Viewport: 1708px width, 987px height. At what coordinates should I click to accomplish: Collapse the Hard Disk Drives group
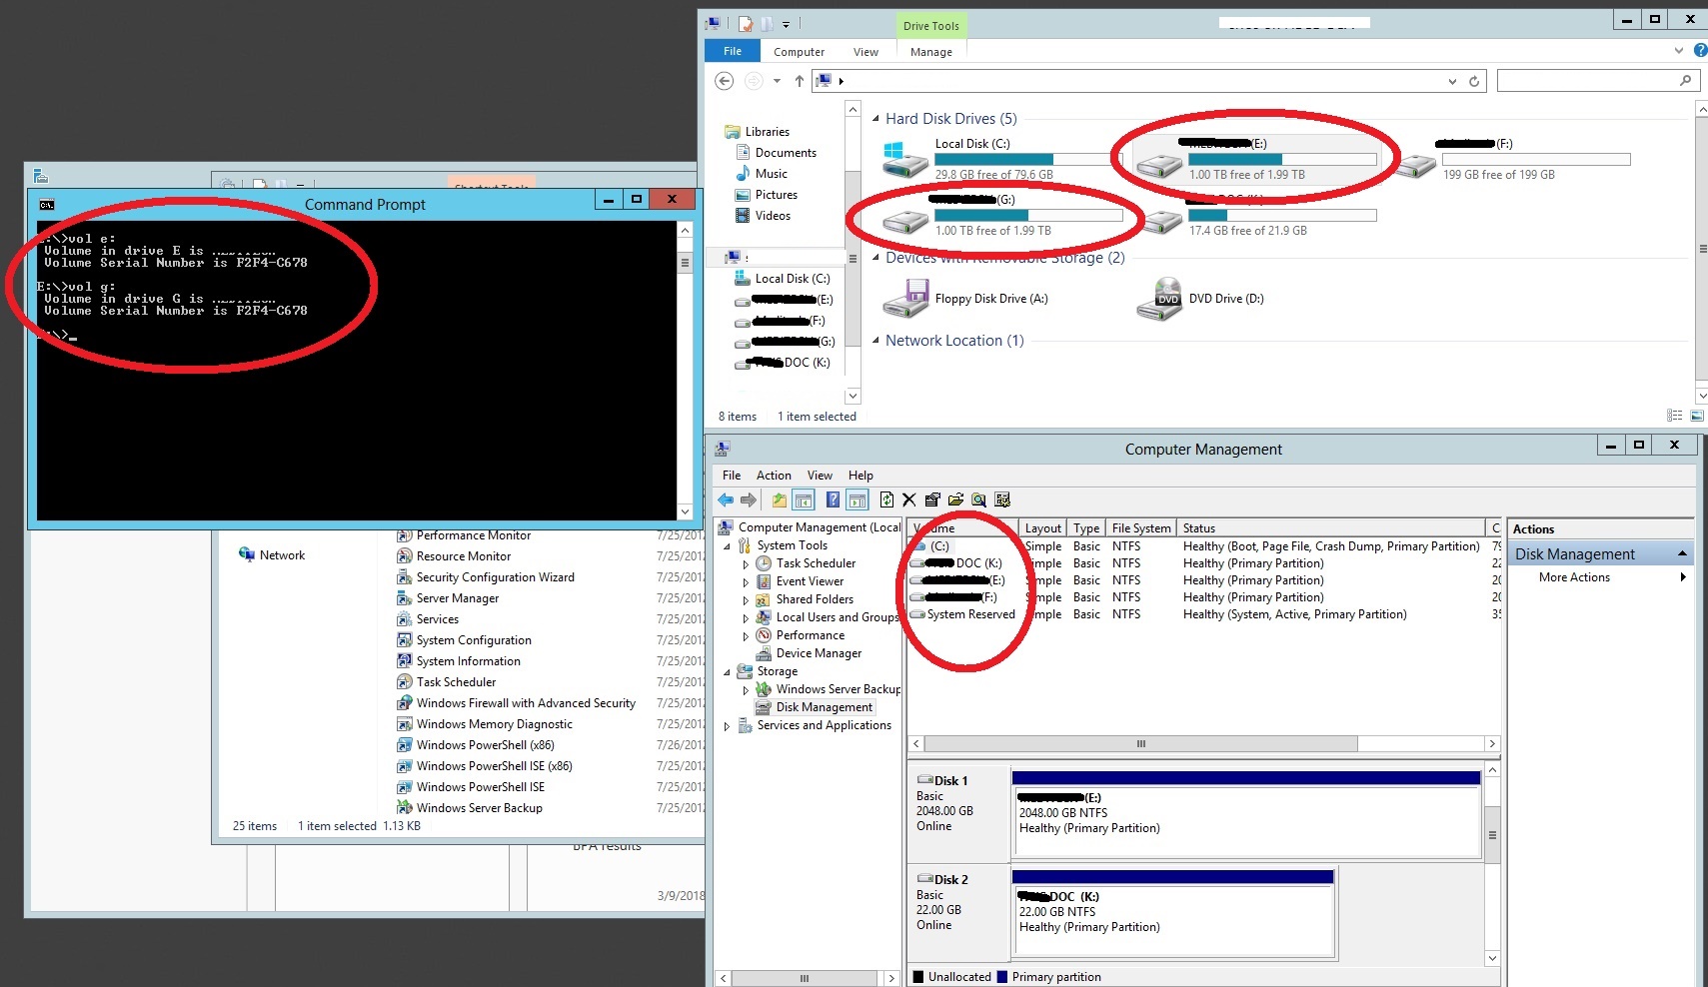pyautogui.click(x=875, y=119)
